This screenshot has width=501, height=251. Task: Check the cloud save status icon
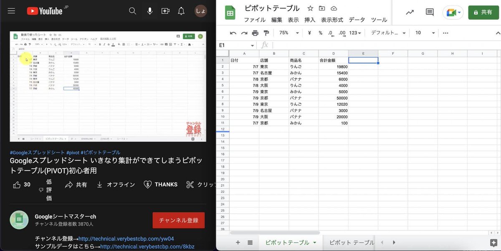click(x=334, y=8)
